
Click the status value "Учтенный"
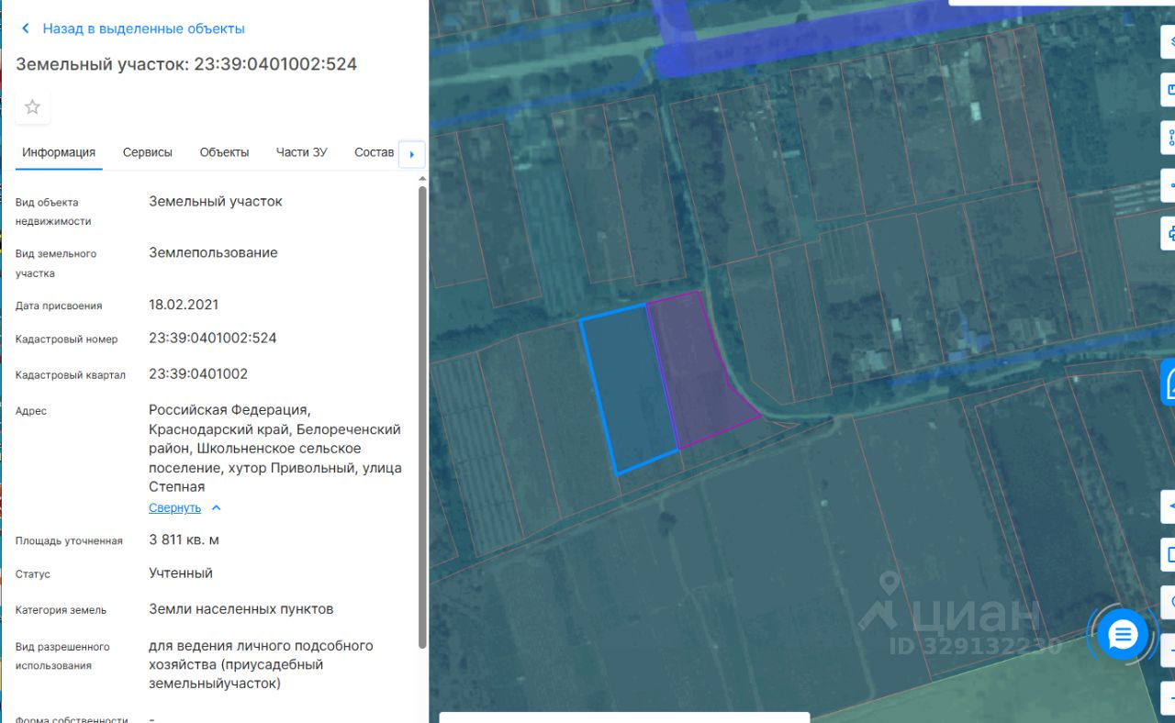tap(181, 573)
